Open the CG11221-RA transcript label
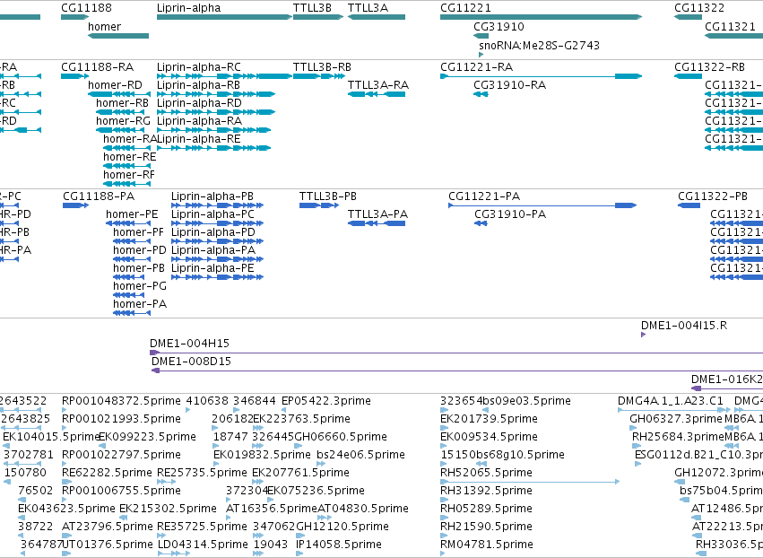Image resolution: width=763 pixels, height=558 pixels. coord(476,66)
